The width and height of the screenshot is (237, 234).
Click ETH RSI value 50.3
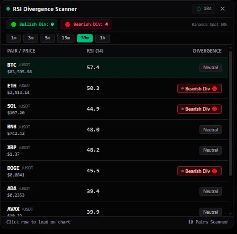pos(93,88)
